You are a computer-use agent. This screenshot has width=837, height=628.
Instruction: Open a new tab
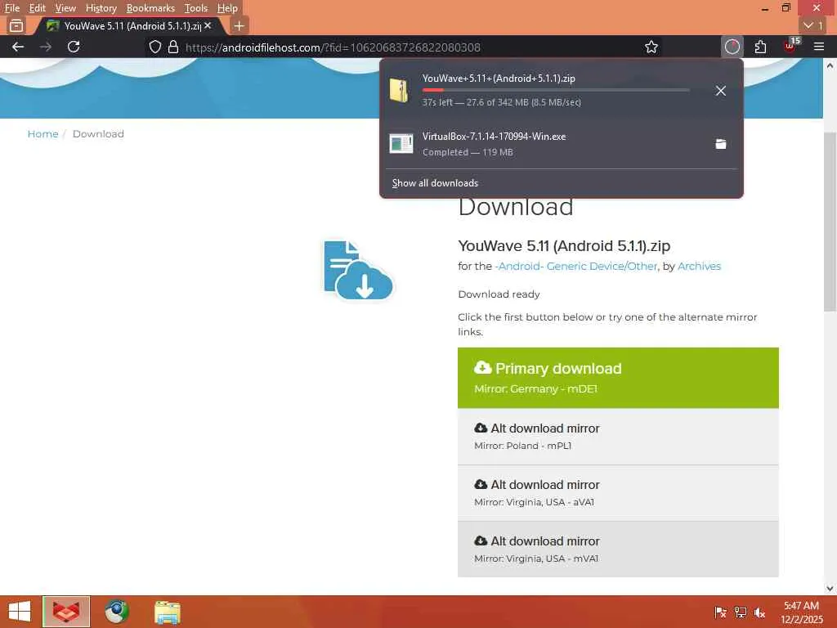pos(239,25)
